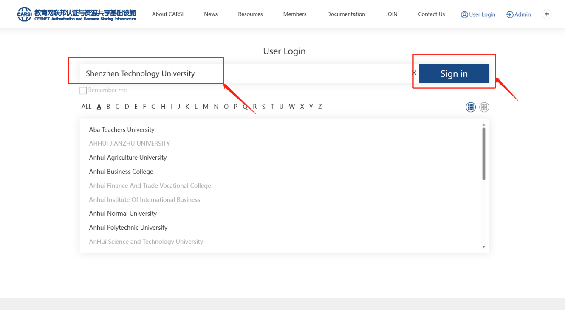Viewport: 565px width, 310px height.
Task: Switch to list grid view icon
Action: (x=471, y=107)
